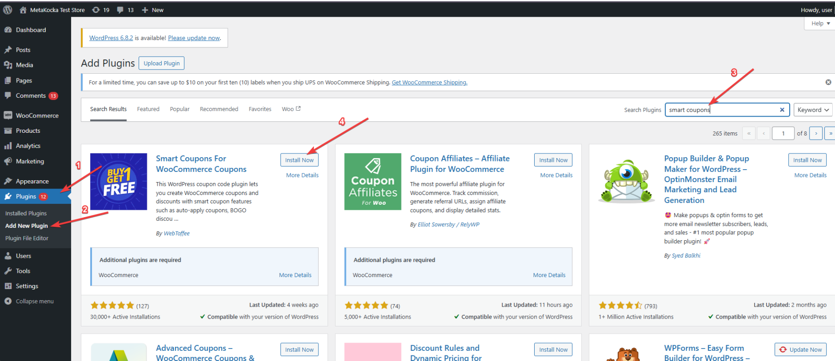Image resolution: width=835 pixels, height=361 pixels.
Task: Open WooCommerce required plugin More Details in Smart Coupons card
Action: click(295, 275)
